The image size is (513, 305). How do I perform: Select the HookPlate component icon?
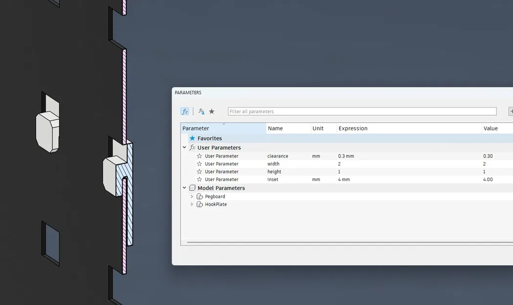pyautogui.click(x=200, y=204)
